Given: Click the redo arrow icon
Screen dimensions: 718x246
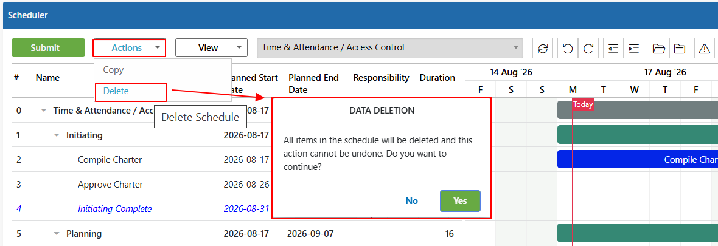Looking at the screenshot, I should (x=589, y=48).
